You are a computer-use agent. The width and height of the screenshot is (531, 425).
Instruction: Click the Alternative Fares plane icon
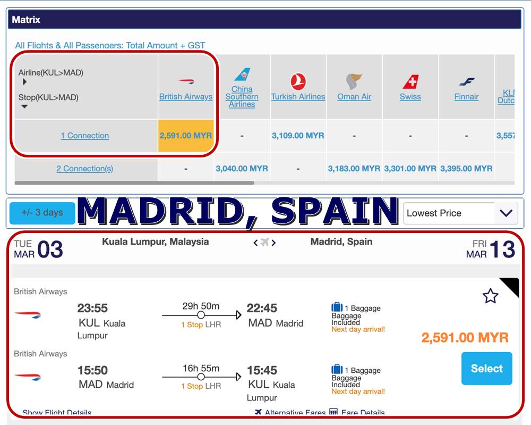click(258, 412)
